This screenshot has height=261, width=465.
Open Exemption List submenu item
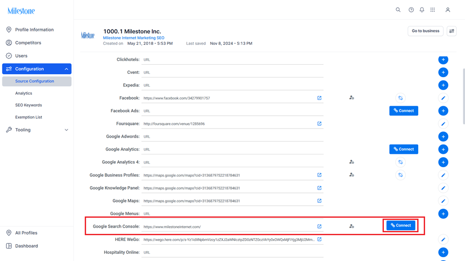(x=29, y=117)
